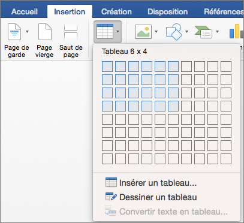
Task: Select grid cell column 4, row 4
Action: (147, 106)
